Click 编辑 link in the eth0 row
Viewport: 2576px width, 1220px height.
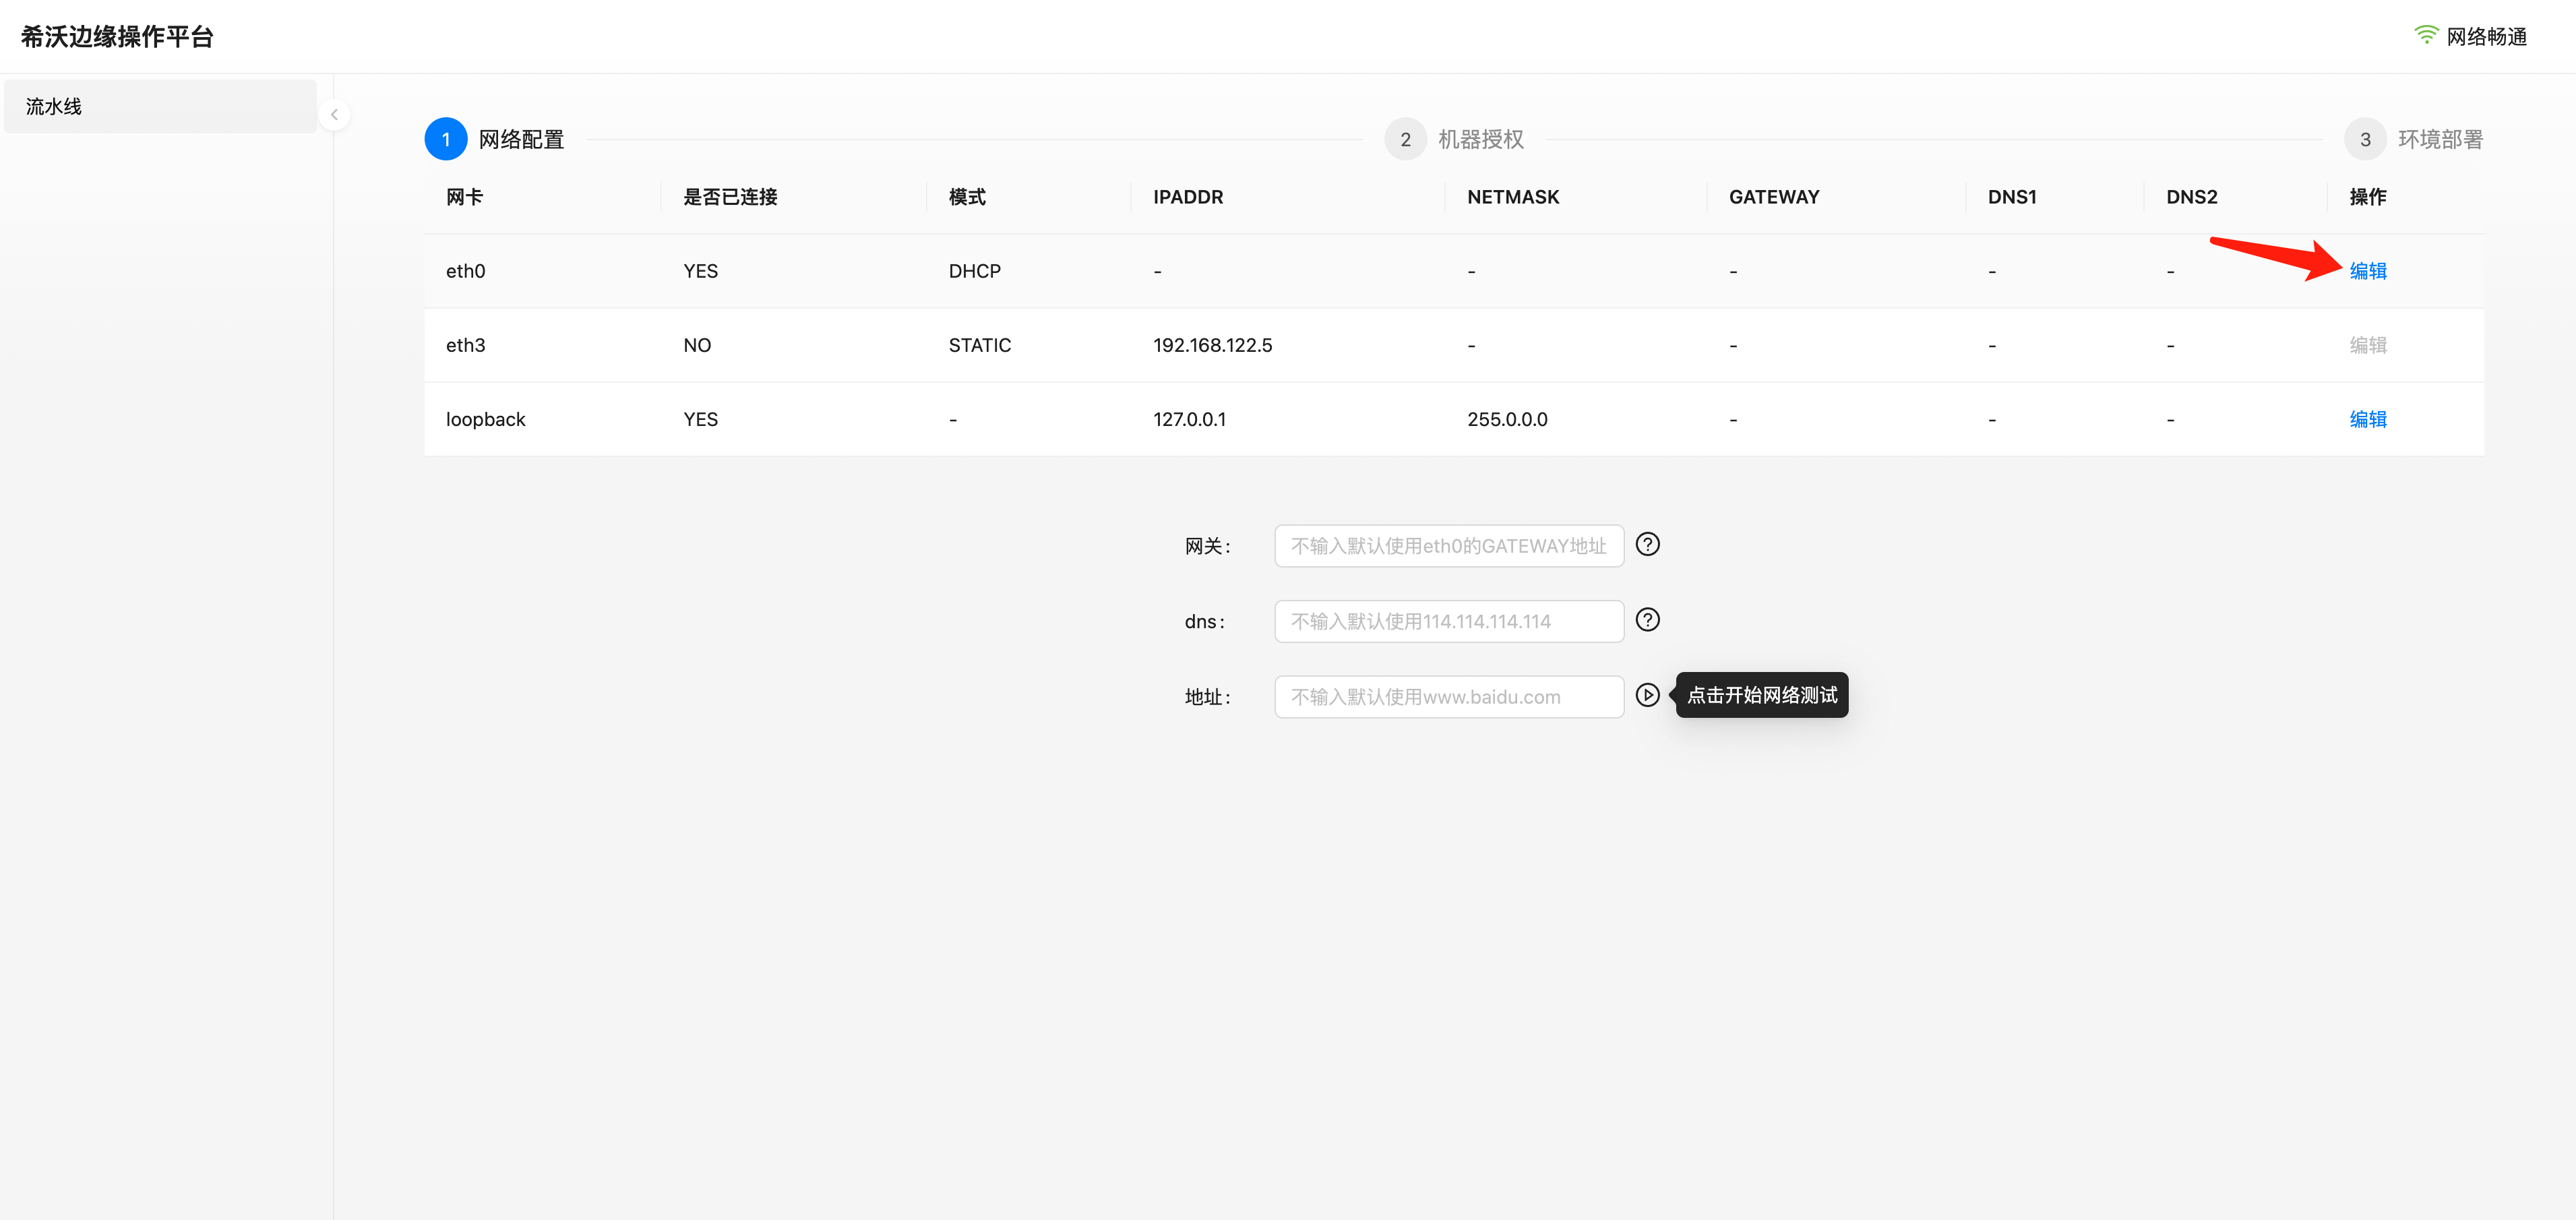[2368, 271]
